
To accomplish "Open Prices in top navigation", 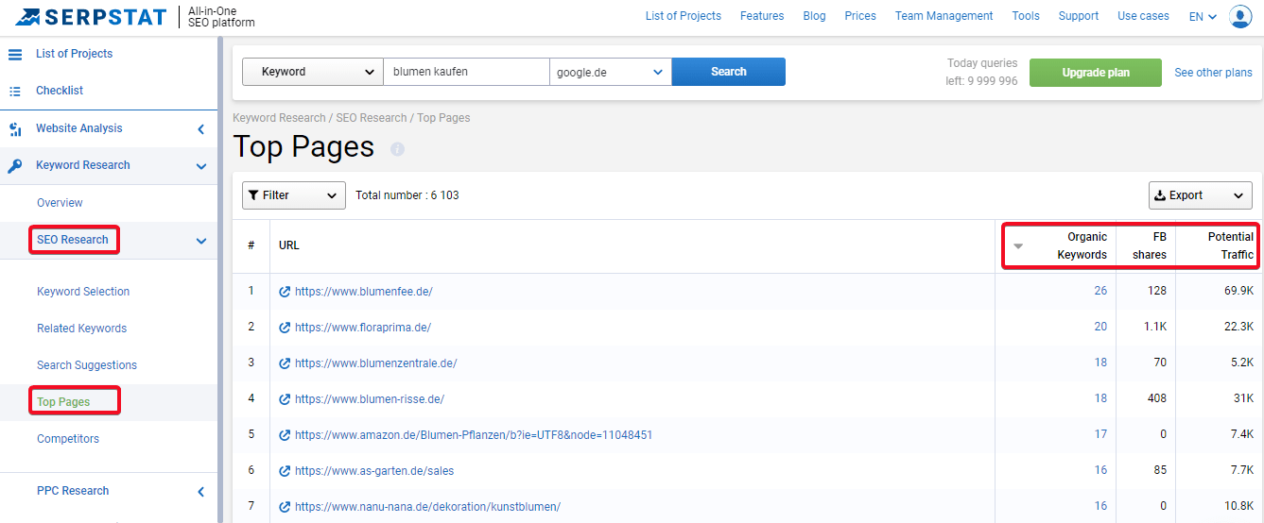I will point(860,16).
